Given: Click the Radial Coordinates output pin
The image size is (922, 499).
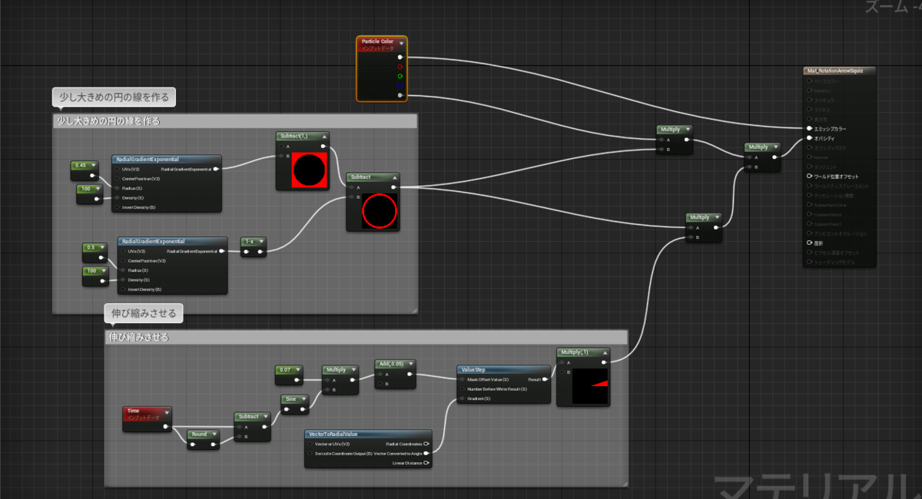Looking at the screenshot, I should point(426,444).
